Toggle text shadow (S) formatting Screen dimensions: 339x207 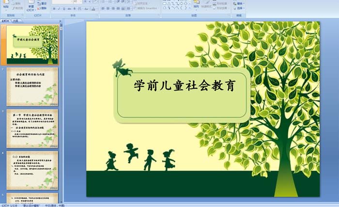point(75,9)
